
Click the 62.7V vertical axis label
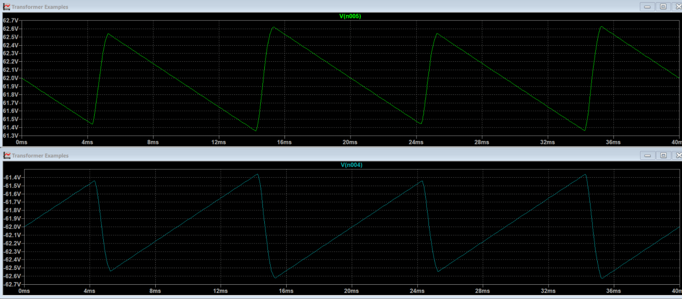coord(10,21)
